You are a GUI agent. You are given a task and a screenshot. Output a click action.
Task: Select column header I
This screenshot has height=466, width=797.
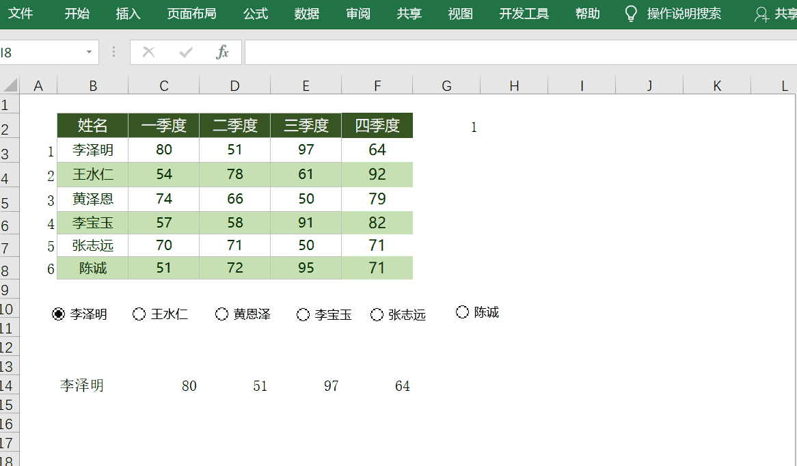tap(582, 85)
